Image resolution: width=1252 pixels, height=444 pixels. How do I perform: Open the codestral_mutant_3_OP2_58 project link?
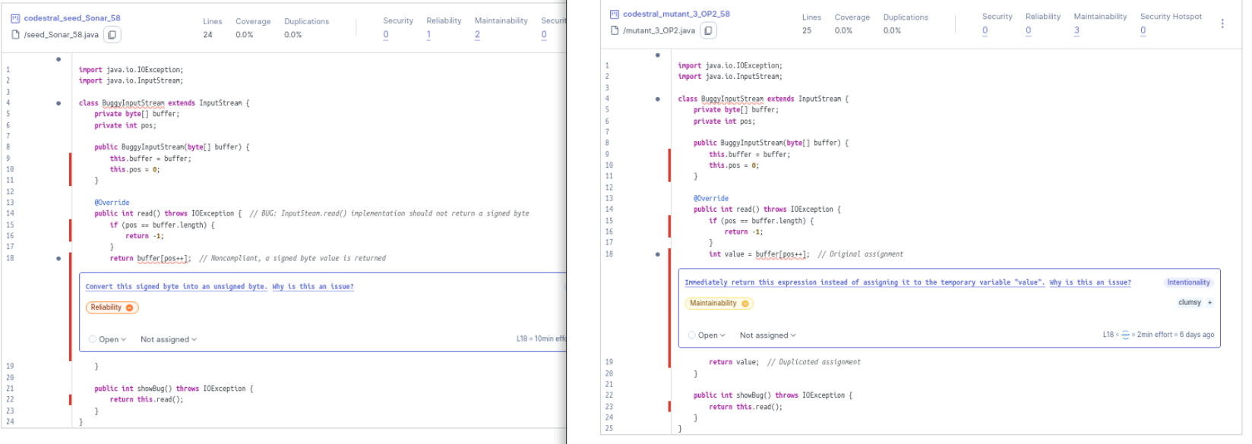point(676,14)
